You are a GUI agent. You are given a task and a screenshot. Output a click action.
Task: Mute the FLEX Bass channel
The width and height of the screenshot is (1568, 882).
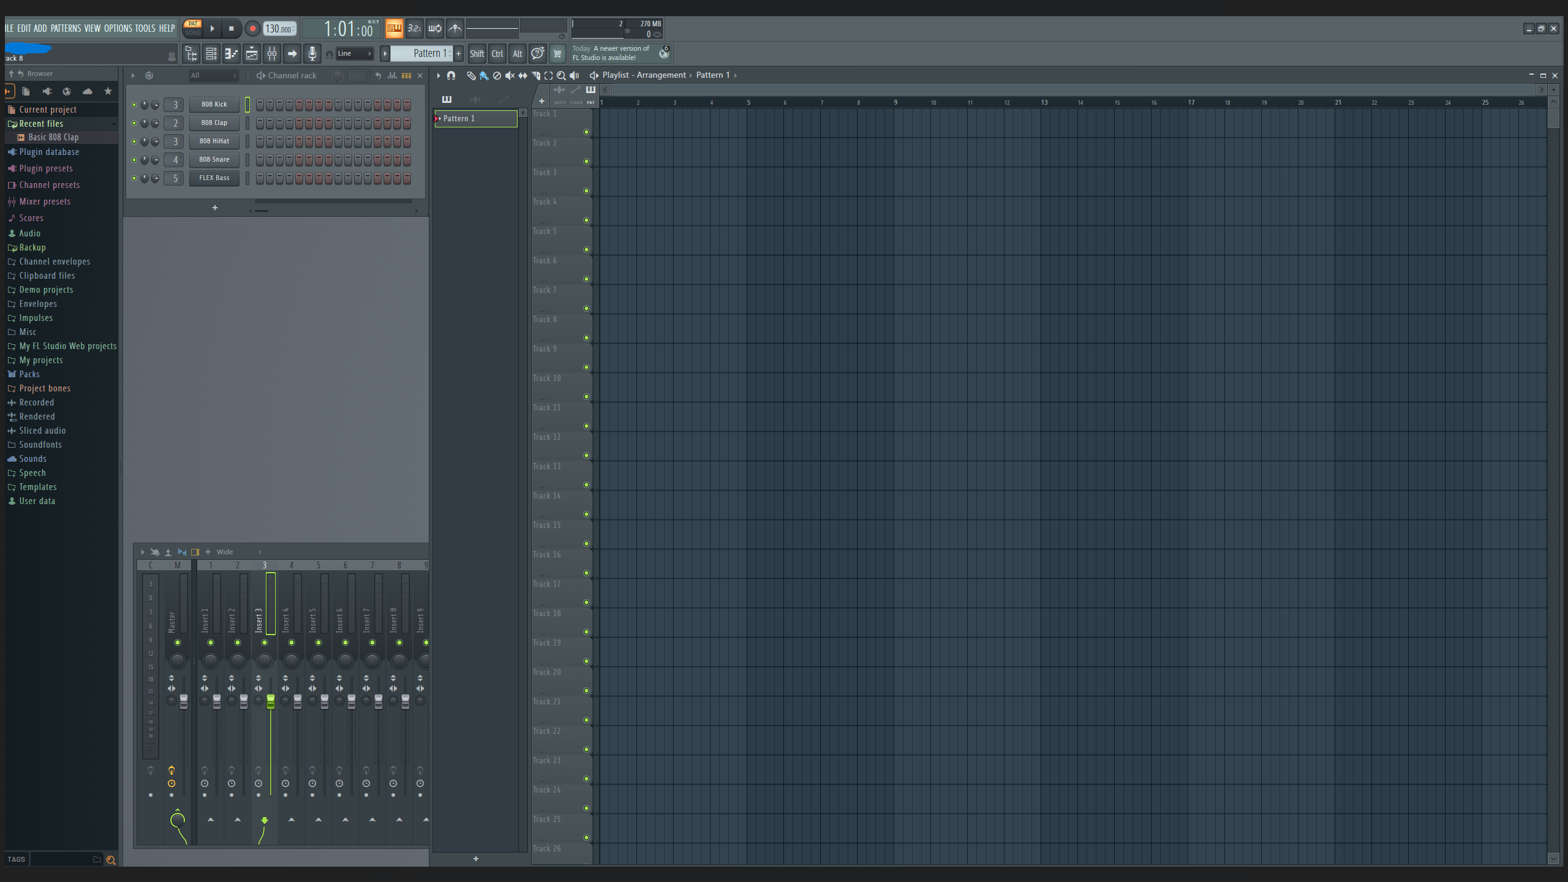134,178
